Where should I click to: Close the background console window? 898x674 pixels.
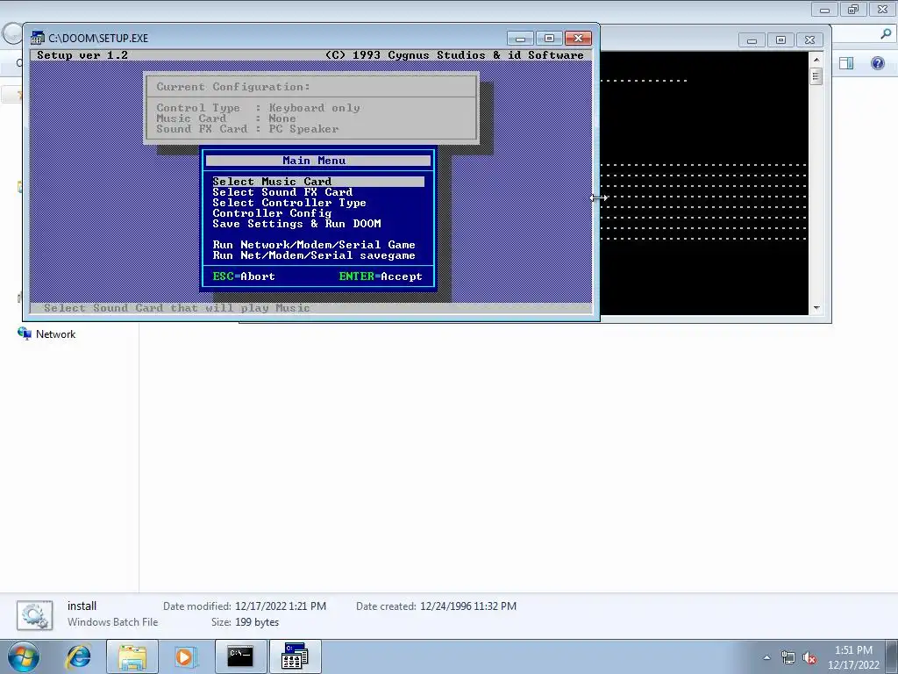(x=809, y=40)
